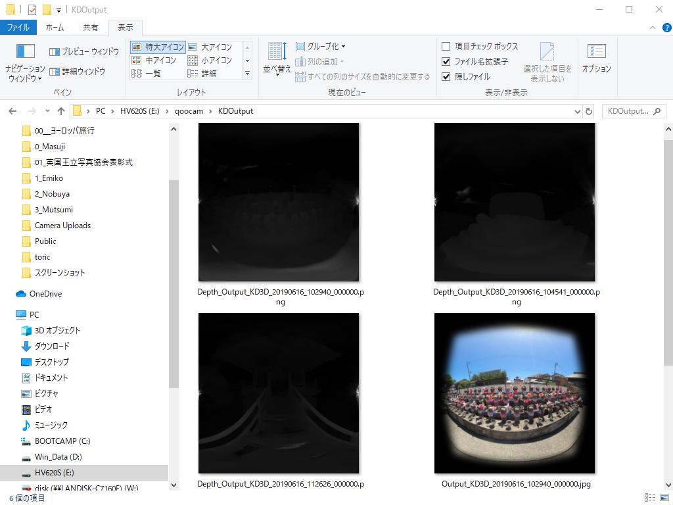Click the New Folder icon in title bar
673x505 pixels.
point(47,9)
